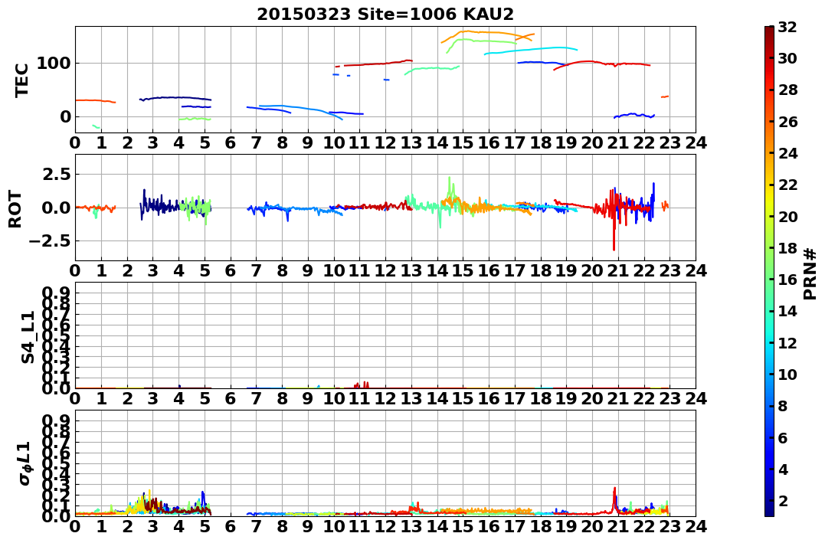This screenshot has height=543, width=825.
Task: Click the green middle of the PRN colorbar
Action: click(x=769, y=271)
